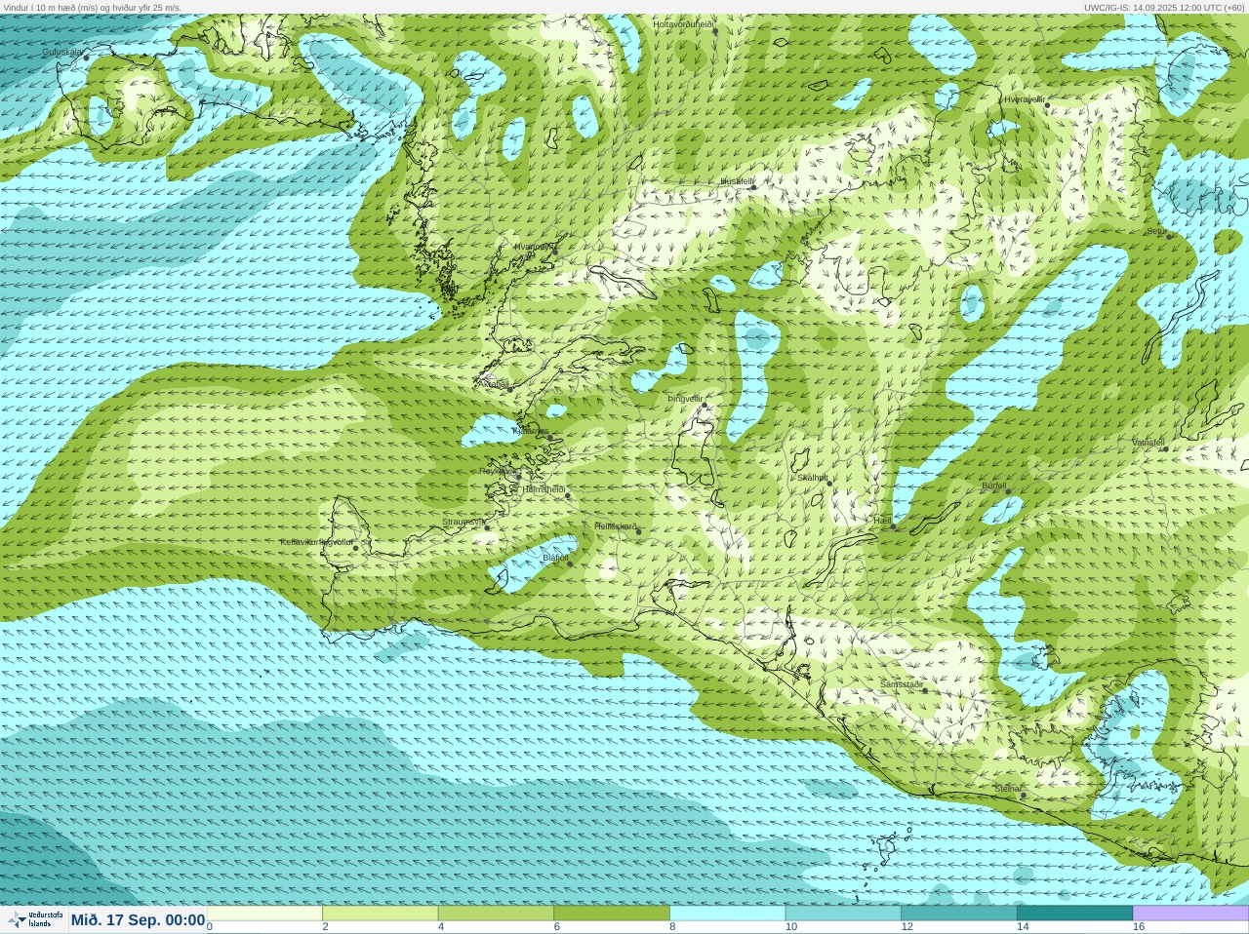
Task: Click the Húsafell station label
Action: point(737,181)
